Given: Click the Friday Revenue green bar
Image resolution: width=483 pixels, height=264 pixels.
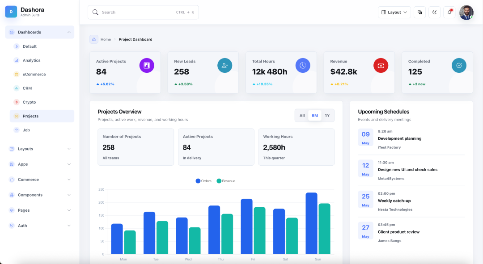Looking at the screenshot, I should (260, 231).
